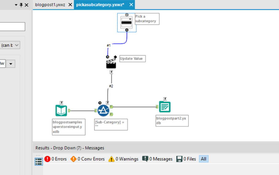The height and width of the screenshot is (175, 279).
Task: Toggle the 0 Conv Errors filter
Action: [x=87, y=159]
